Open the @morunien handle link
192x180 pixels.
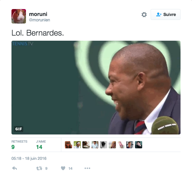pyautogui.click(x=40, y=20)
